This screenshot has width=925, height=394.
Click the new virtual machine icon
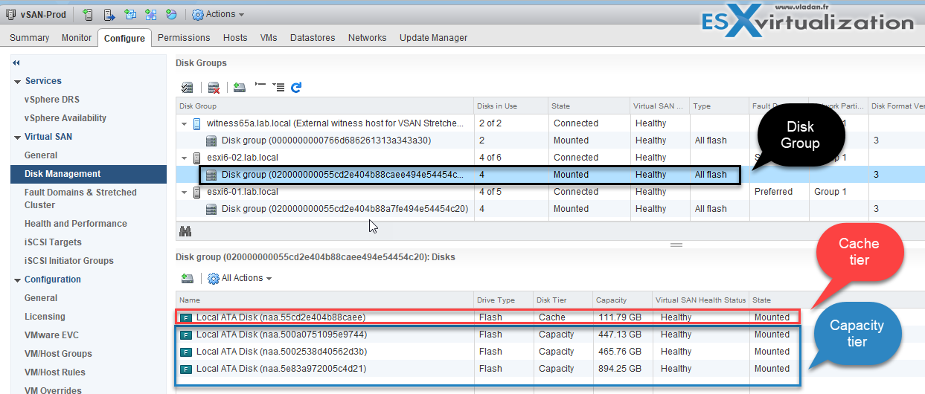130,14
